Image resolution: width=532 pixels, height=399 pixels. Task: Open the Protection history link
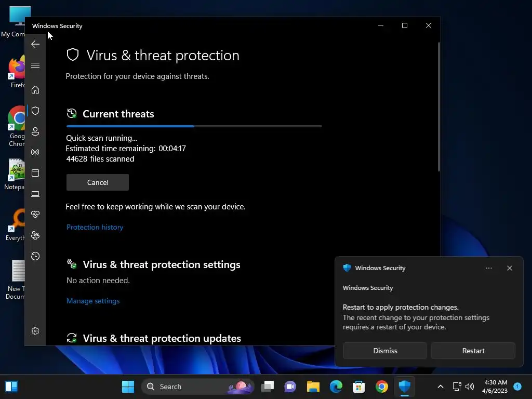(95, 227)
